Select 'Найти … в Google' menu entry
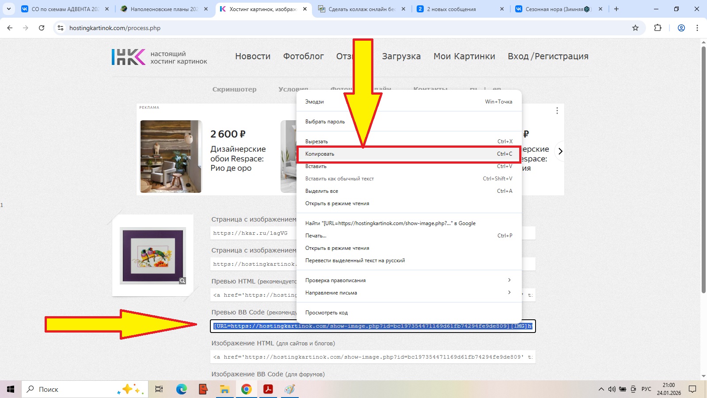Viewport: 707px width, 398px height. pyautogui.click(x=409, y=223)
